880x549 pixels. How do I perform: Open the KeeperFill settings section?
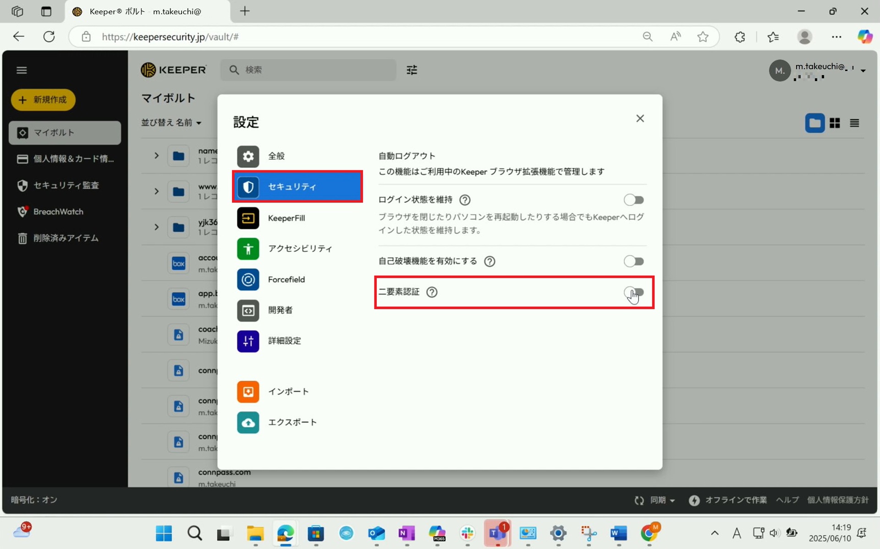coord(286,218)
